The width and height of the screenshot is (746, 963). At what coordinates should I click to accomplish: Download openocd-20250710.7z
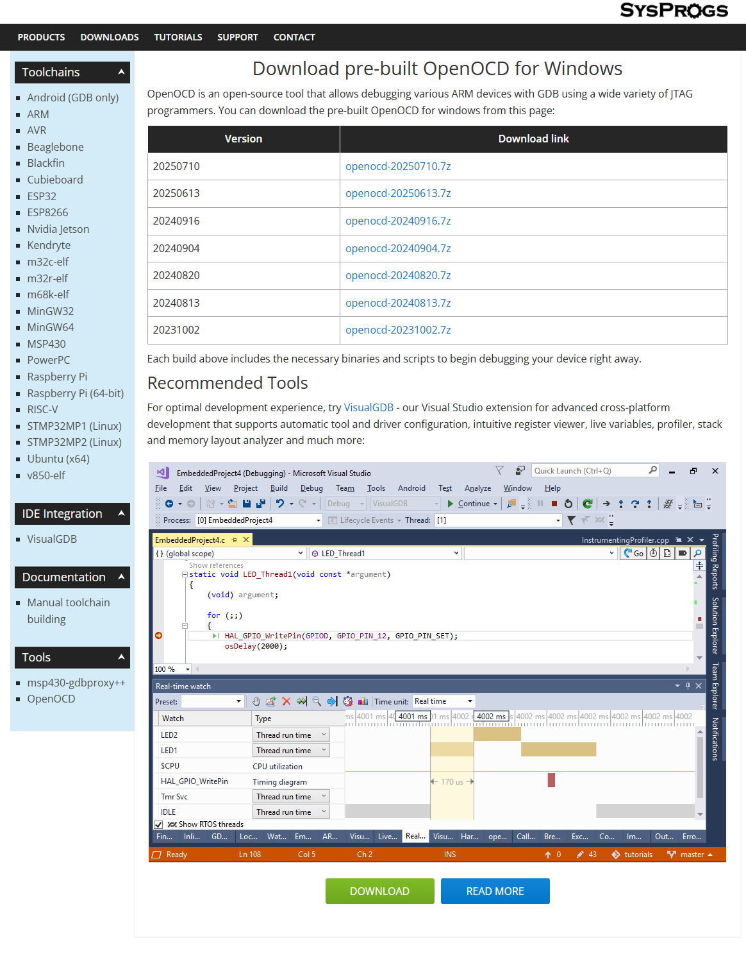coord(398,166)
